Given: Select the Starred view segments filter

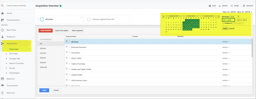Looking at the screenshot, I should (43, 63).
